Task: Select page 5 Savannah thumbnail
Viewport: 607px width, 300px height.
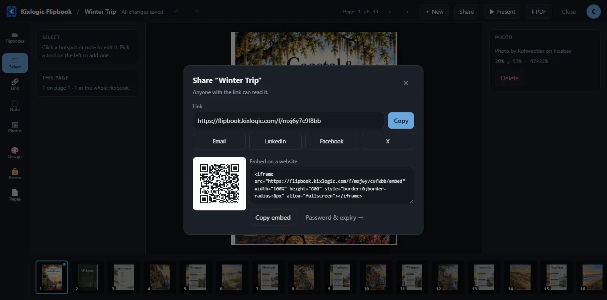Action: (x=196, y=277)
